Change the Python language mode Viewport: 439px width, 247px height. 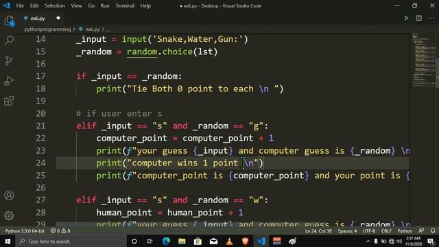pyautogui.click(x=405, y=231)
